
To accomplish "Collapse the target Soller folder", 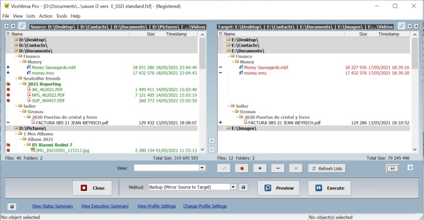I will pos(228,106).
